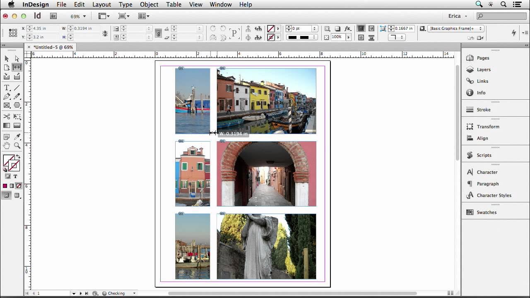Image resolution: width=530 pixels, height=298 pixels.
Task: Open the File menu
Action: coord(61,5)
